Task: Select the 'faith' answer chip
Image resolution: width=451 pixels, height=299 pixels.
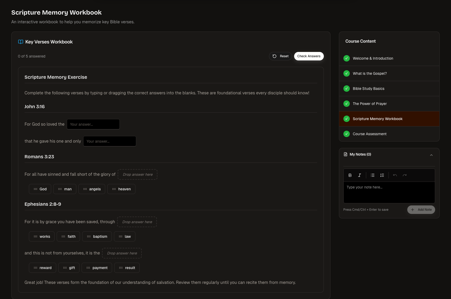Action: 68,236
